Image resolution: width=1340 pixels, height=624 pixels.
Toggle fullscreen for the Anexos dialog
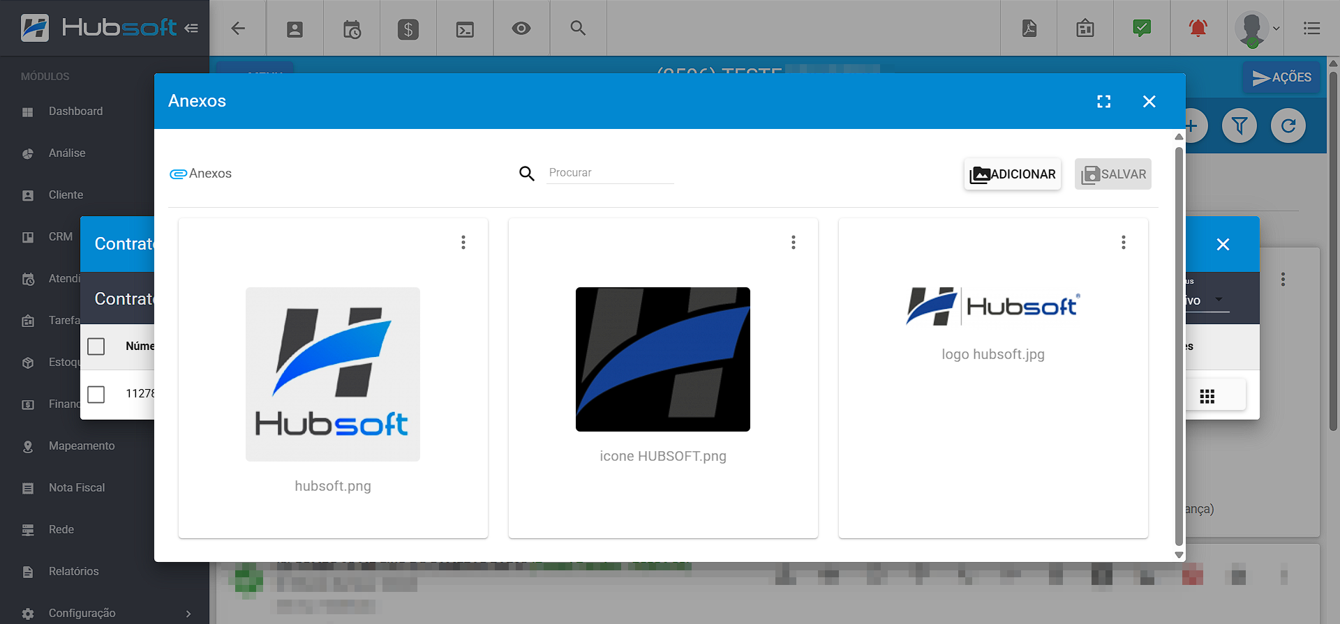point(1104,102)
